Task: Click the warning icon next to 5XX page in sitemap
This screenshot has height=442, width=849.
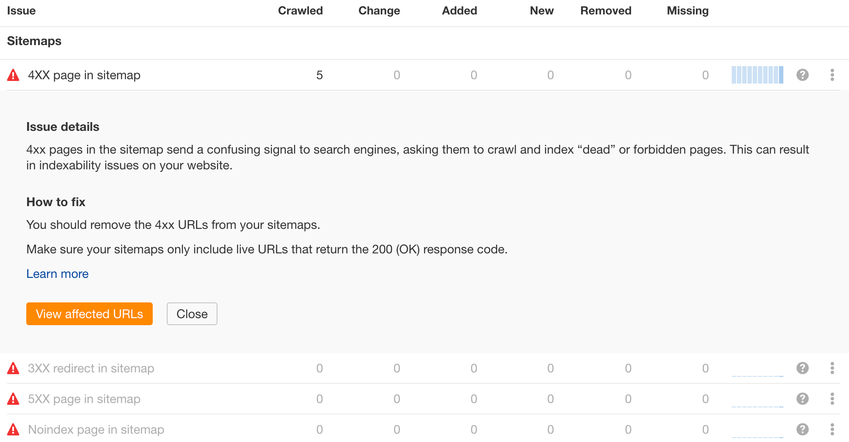Action: tap(13, 399)
